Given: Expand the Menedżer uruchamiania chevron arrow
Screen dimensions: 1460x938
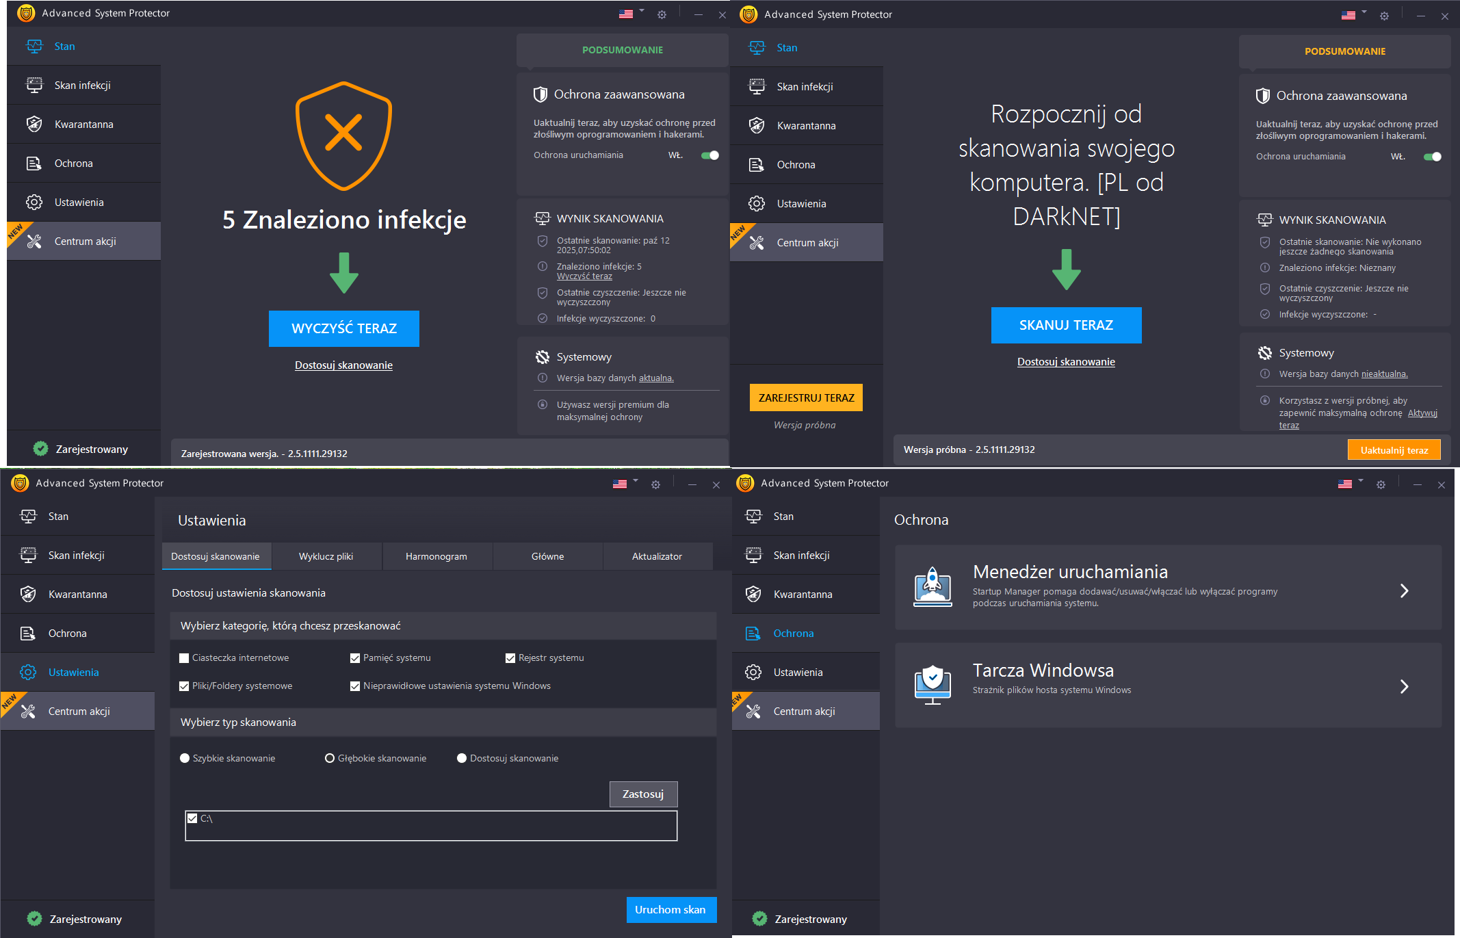Looking at the screenshot, I should [x=1404, y=590].
